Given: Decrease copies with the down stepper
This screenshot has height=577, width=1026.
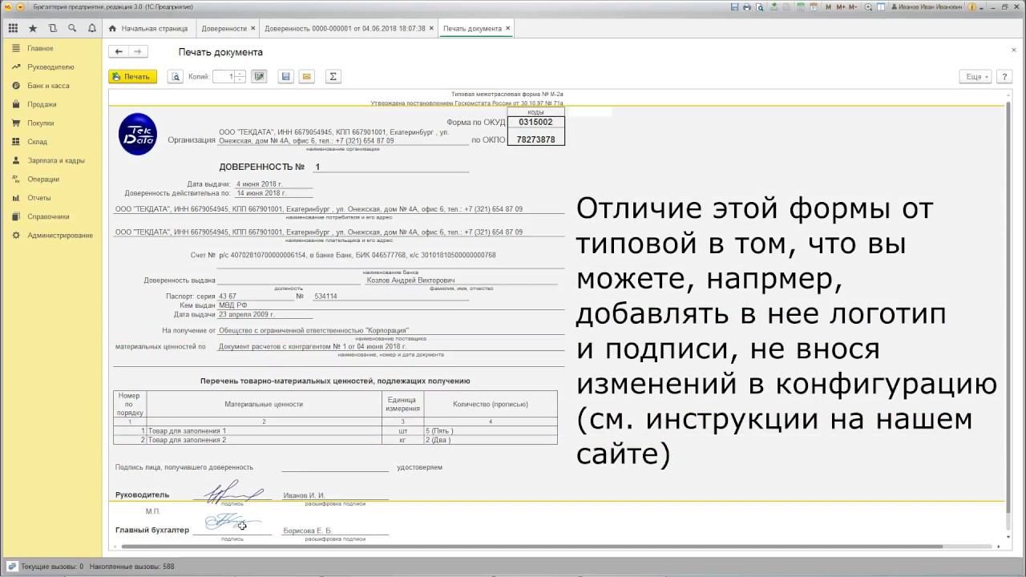Looking at the screenshot, I should [240, 80].
